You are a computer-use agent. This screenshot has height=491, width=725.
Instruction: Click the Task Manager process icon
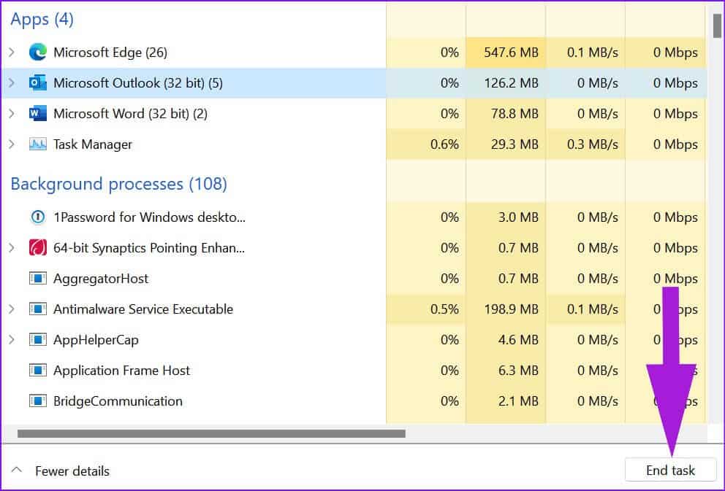(37, 144)
